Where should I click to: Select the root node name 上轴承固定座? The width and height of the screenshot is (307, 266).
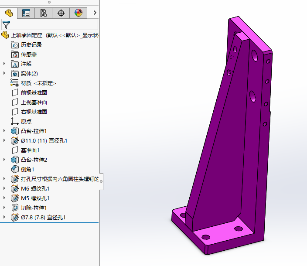tap(27, 35)
